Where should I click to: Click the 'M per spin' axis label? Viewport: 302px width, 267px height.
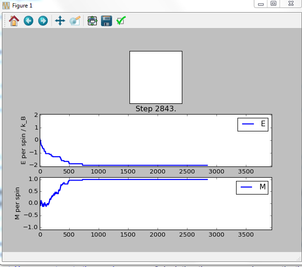[17, 203]
